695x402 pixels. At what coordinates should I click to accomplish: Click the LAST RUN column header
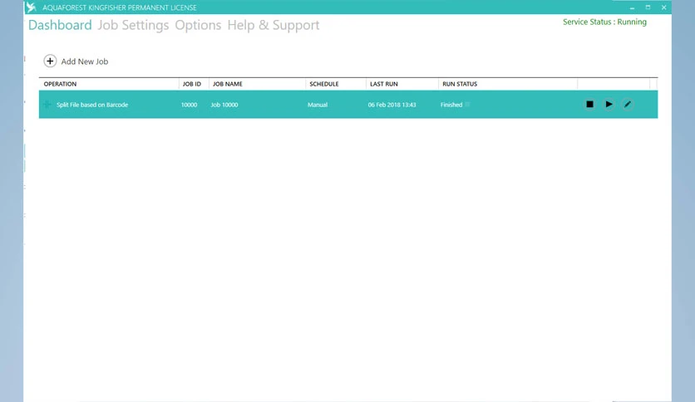[384, 84]
